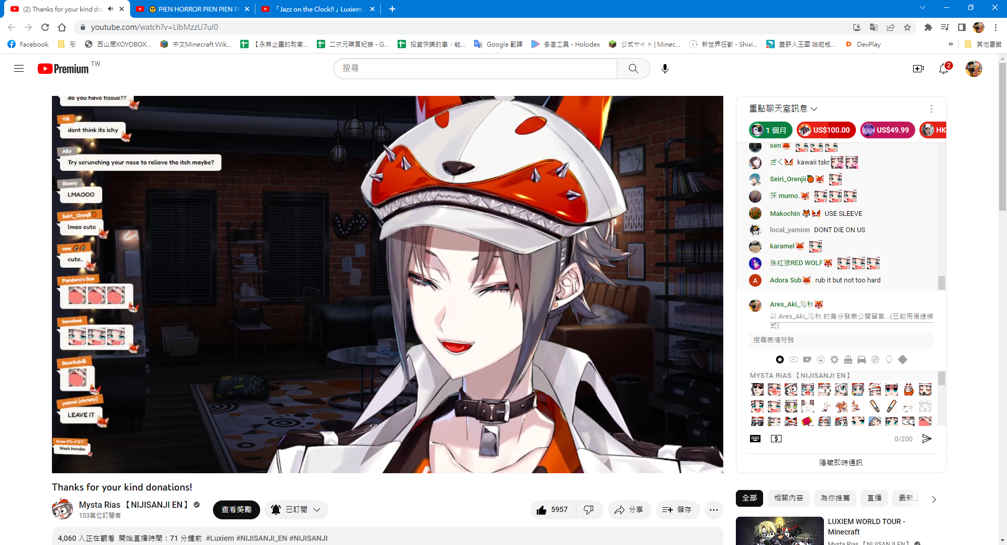Open the account avatar menu

point(974,69)
